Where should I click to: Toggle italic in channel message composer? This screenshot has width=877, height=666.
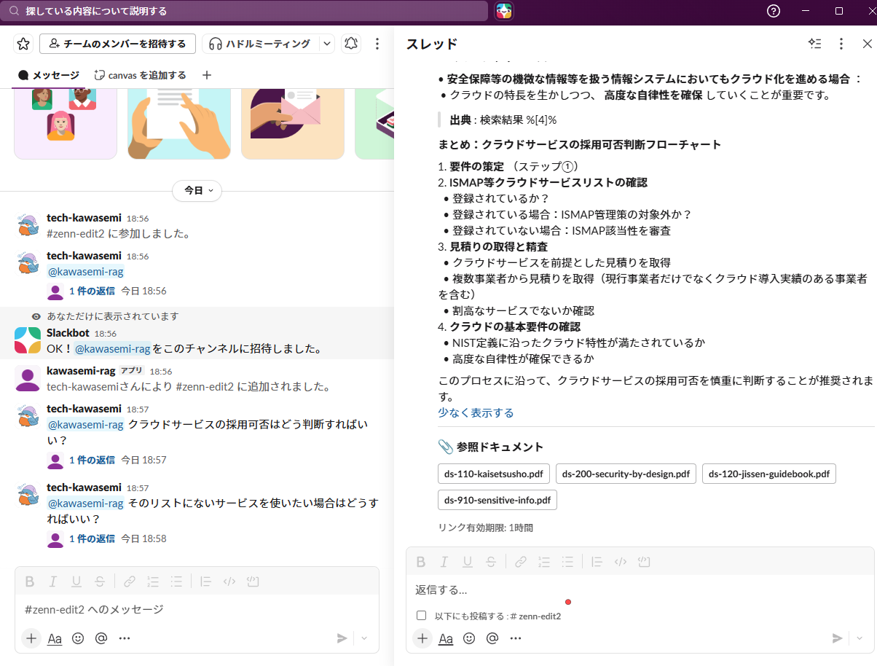point(53,581)
